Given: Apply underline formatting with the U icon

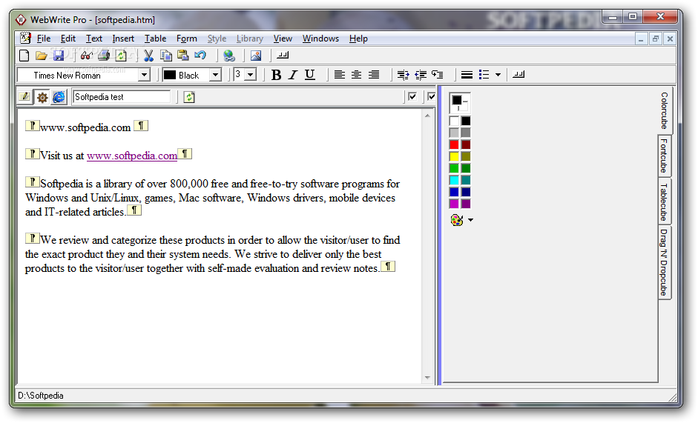Looking at the screenshot, I should point(310,75).
